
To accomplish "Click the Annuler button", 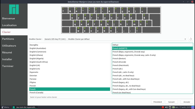I will pos(187,102).
